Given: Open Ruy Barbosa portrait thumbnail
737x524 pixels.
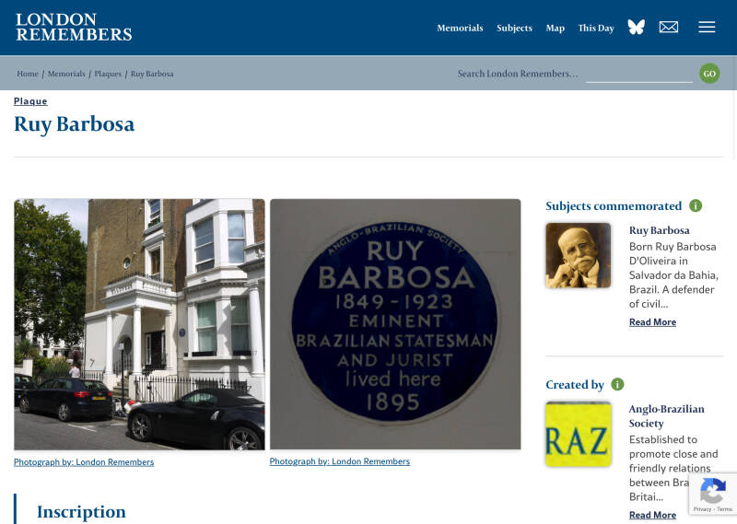Looking at the screenshot, I should (x=579, y=255).
